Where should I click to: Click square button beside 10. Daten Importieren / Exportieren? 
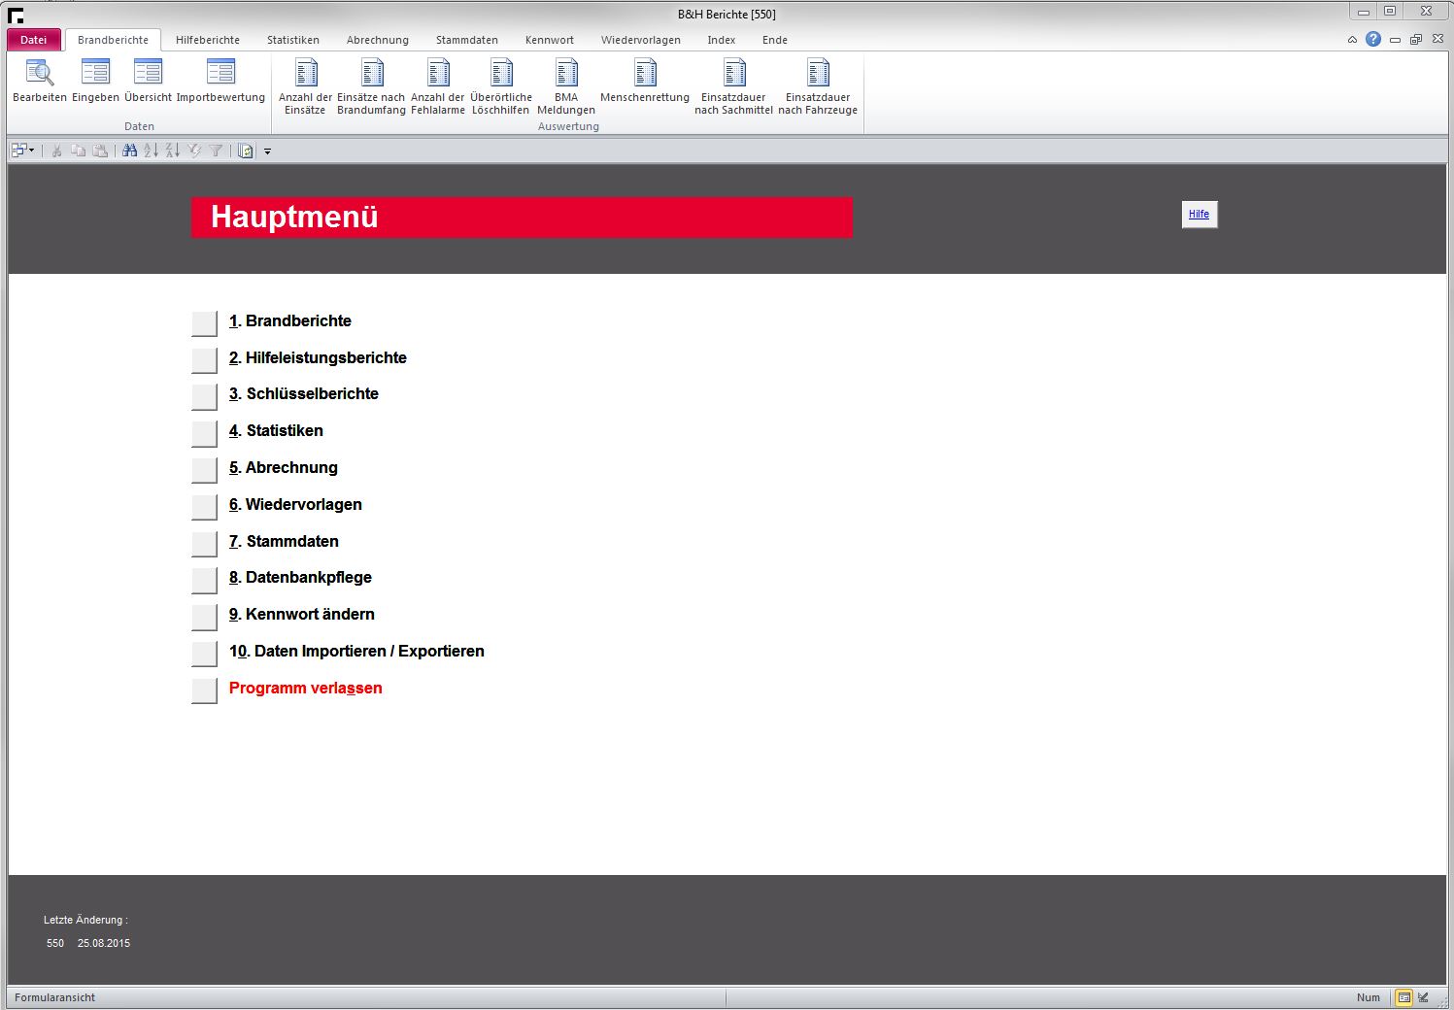[204, 654]
